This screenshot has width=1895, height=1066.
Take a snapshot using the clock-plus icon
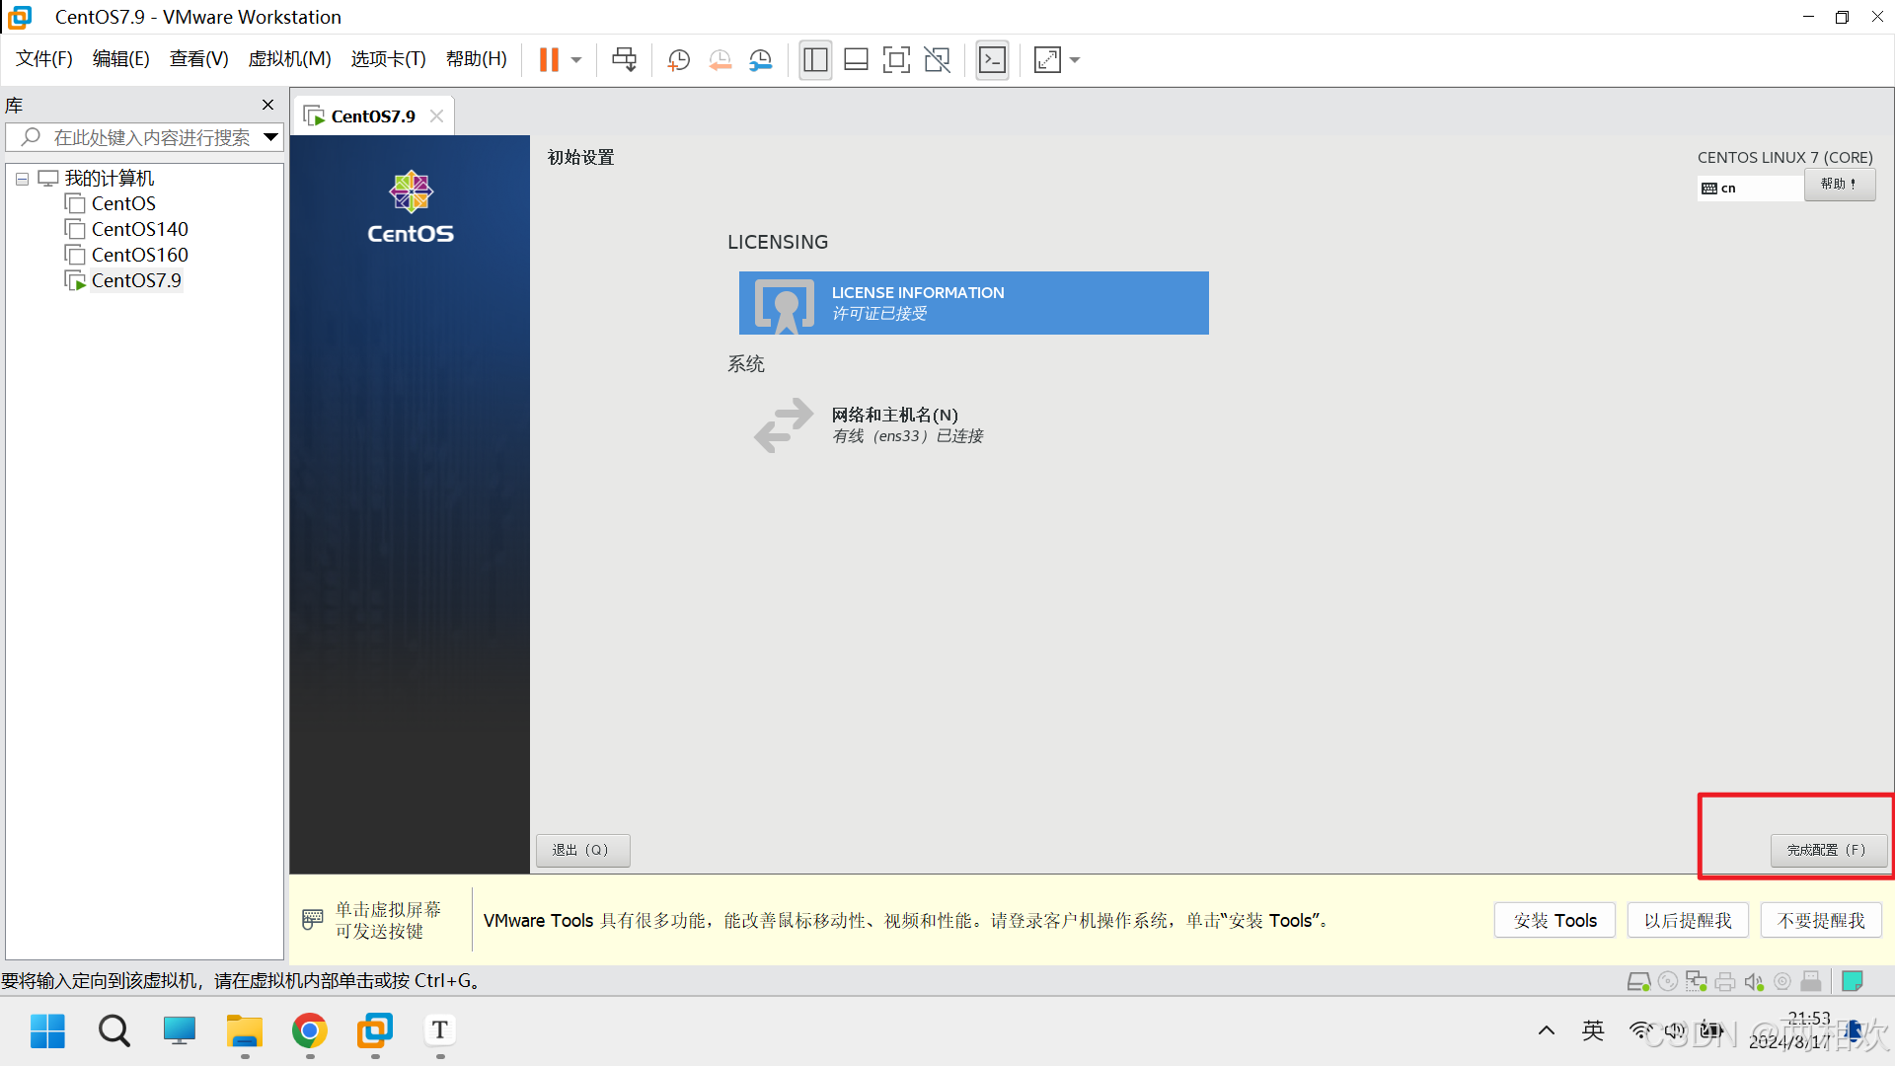click(x=679, y=60)
